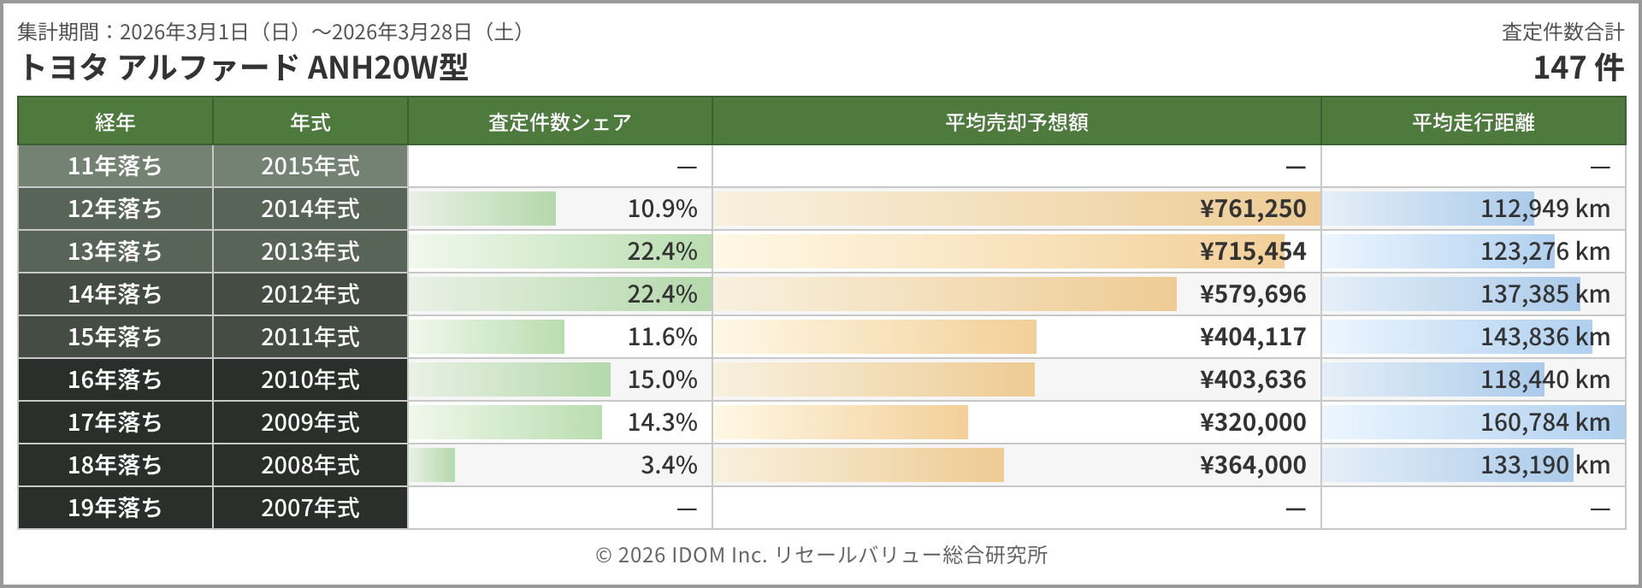The width and height of the screenshot is (1642, 588).
Task: Click the 2013年式 cell
Action: pos(310,251)
